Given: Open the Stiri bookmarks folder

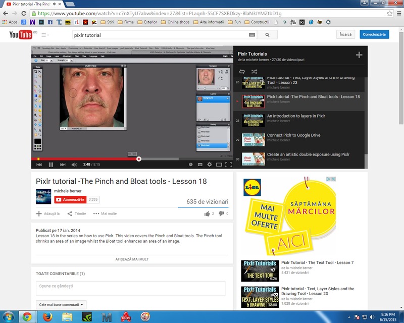Looking at the screenshot, I should click(x=107, y=22).
